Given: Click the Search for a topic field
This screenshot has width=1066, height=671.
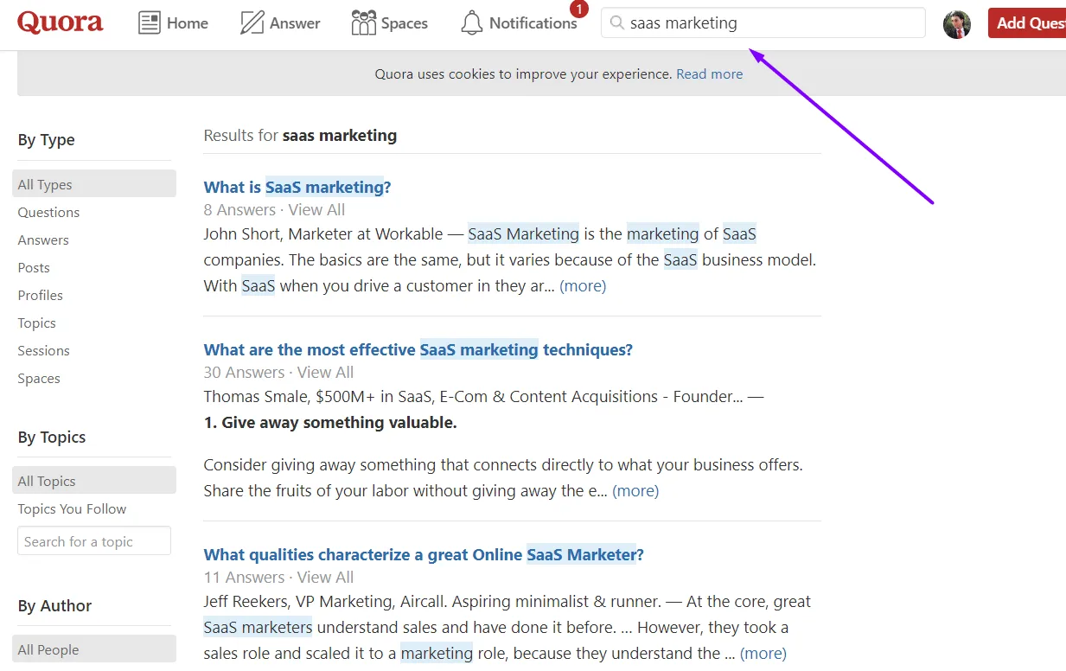Looking at the screenshot, I should pos(94,540).
